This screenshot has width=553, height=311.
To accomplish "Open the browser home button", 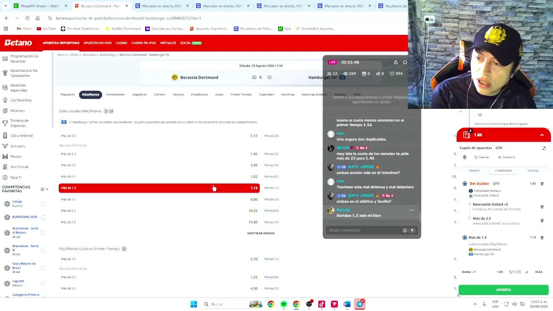I will (x=38, y=18).
